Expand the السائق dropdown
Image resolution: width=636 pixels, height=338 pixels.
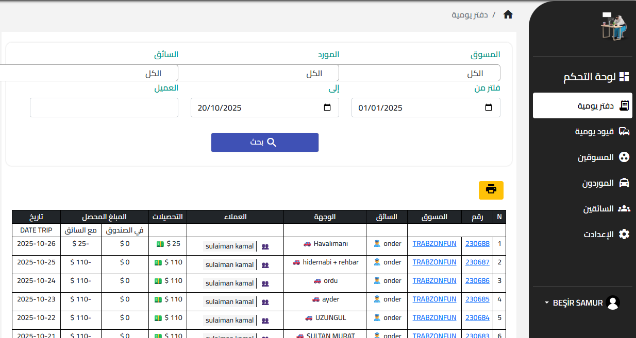(x=89, y=73)
